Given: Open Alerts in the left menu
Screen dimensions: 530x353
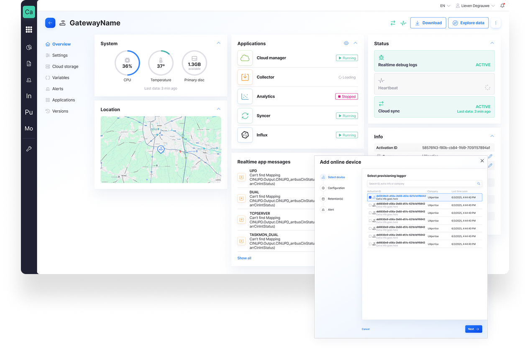Looking at the screenshot, I should click(x=54, y=89).
